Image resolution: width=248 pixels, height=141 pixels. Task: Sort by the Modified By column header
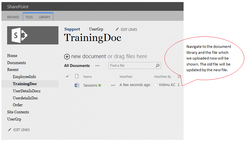pos(162,77)
